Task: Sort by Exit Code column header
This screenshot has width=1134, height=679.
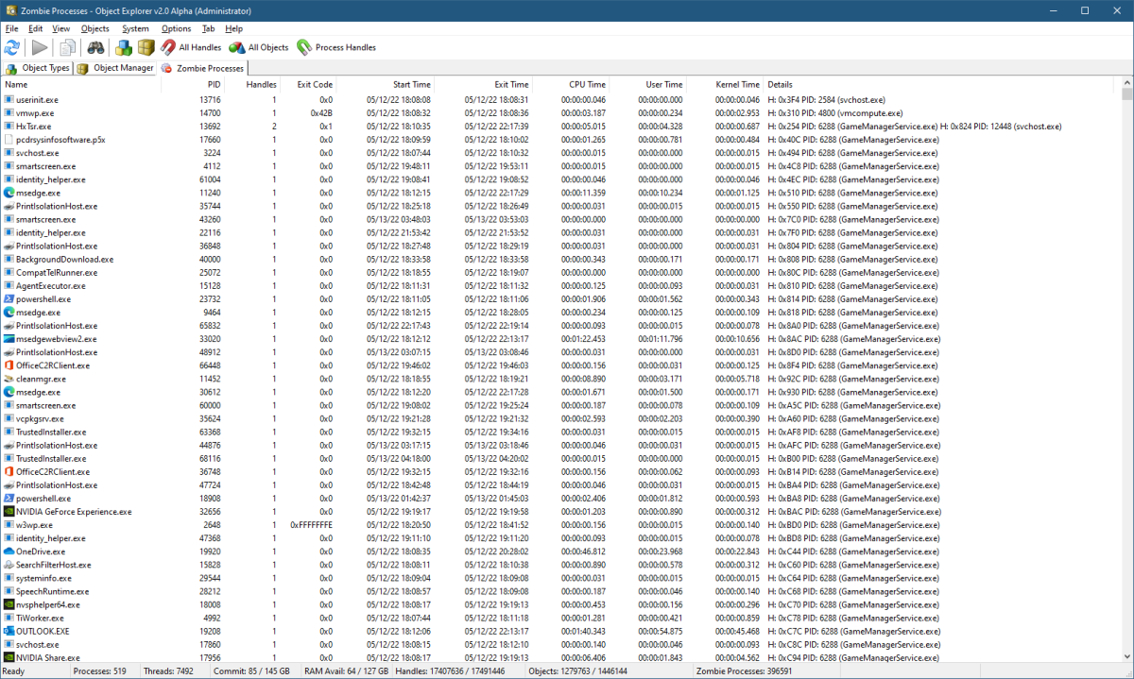Action: pyautogui.click(x=315, y=84)
